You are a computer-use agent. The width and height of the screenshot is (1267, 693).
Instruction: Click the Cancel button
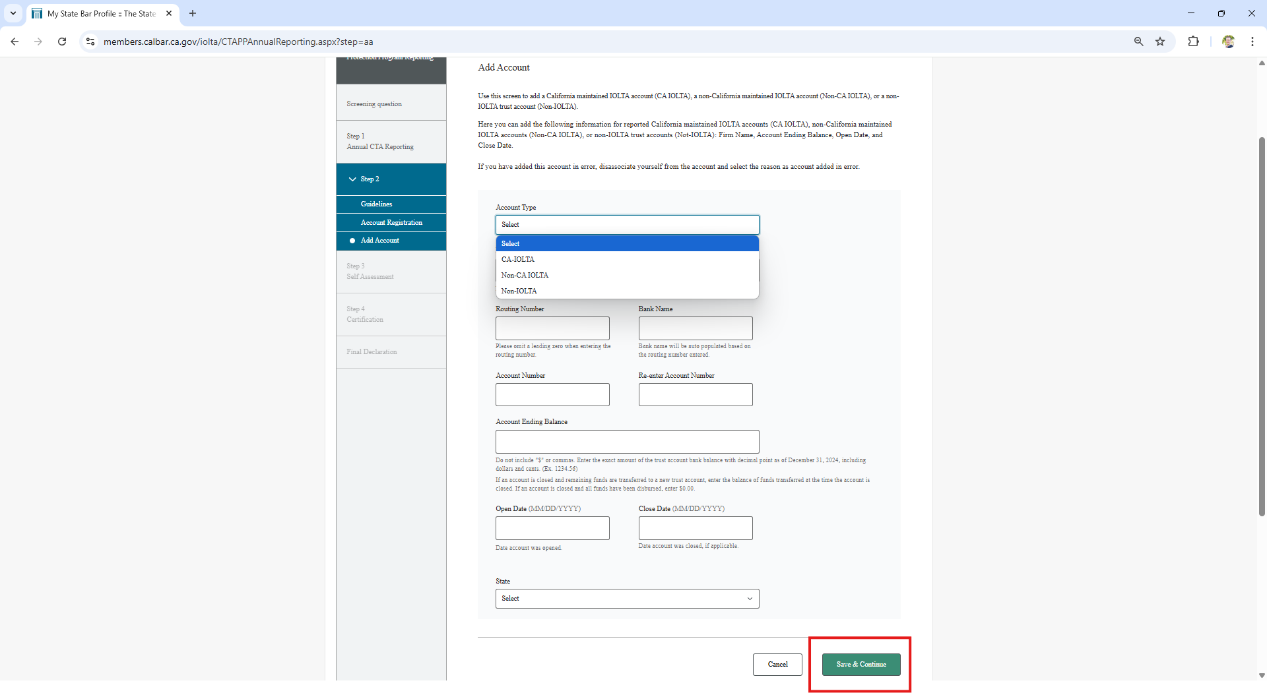click(x=777, y=665)
